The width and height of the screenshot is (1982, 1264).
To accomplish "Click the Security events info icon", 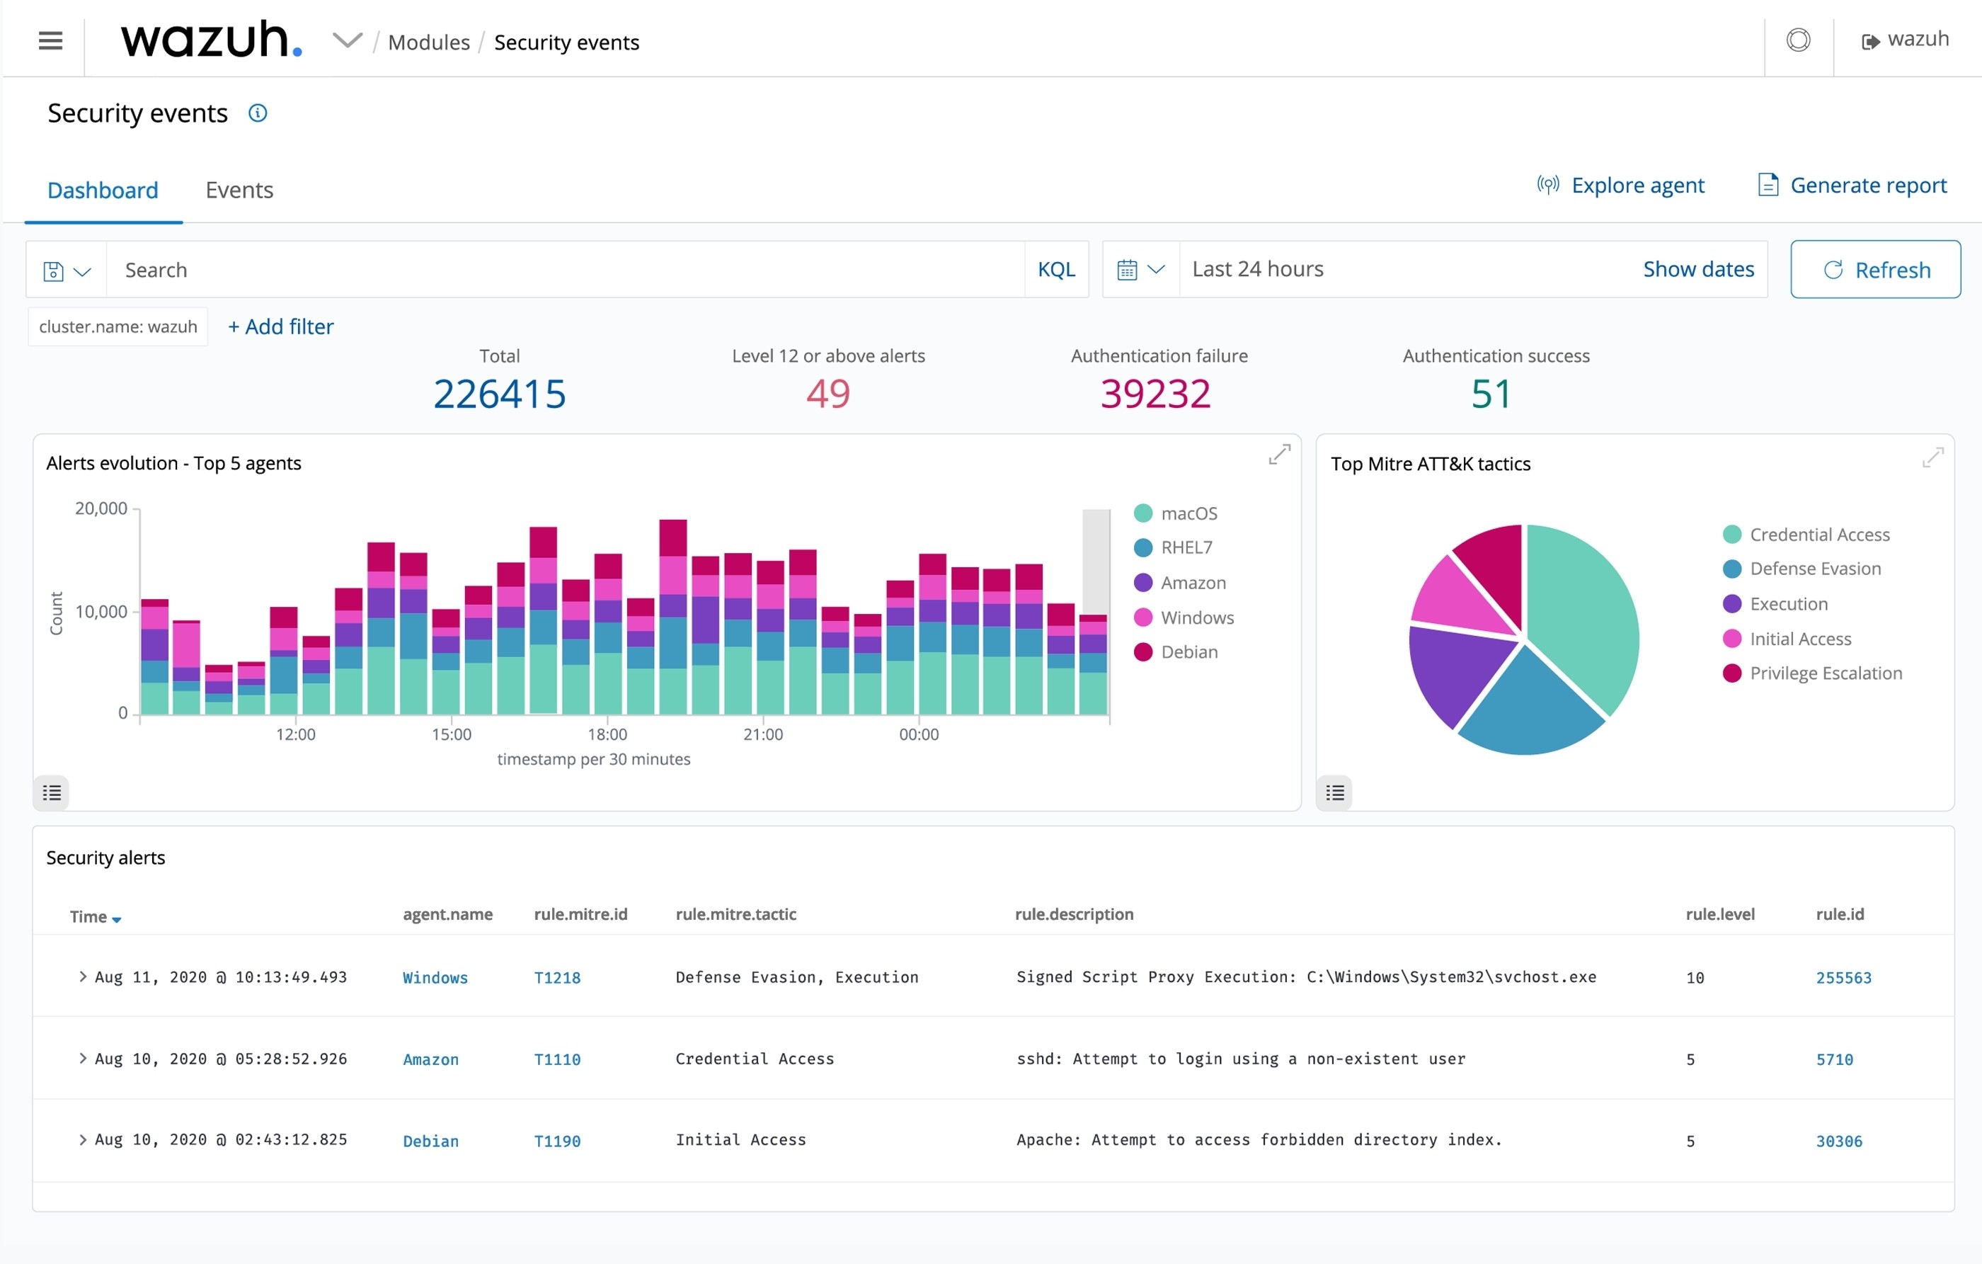I will pos(258,113).
